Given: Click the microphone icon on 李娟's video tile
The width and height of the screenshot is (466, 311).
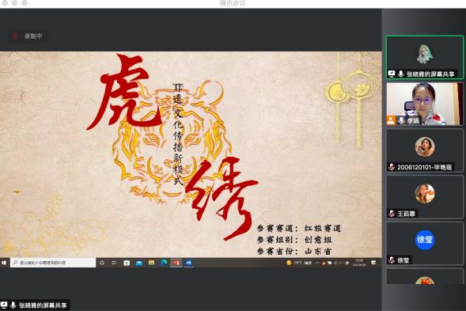Looking at the screenshot, I should pos(401,120).
